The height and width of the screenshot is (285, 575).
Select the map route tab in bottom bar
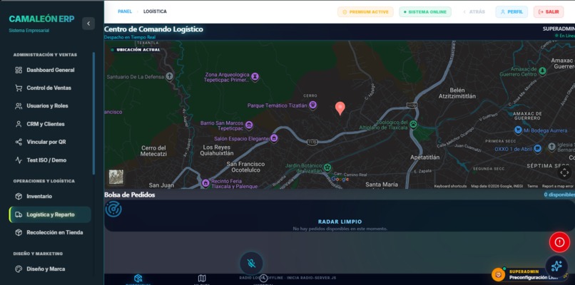tap(202, 279)
